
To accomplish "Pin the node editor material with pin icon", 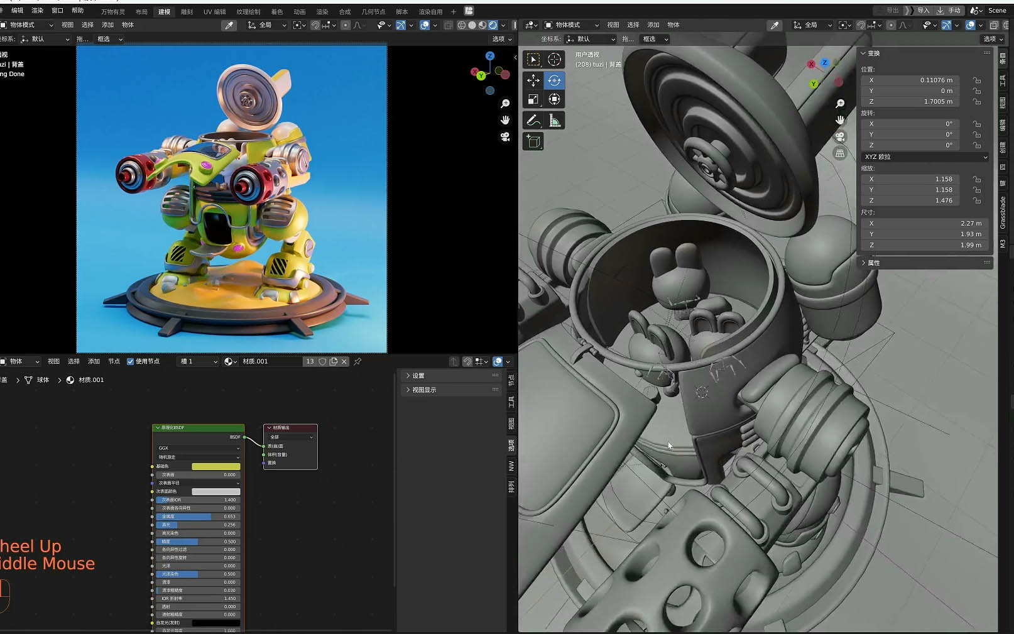I will point(357,361).
